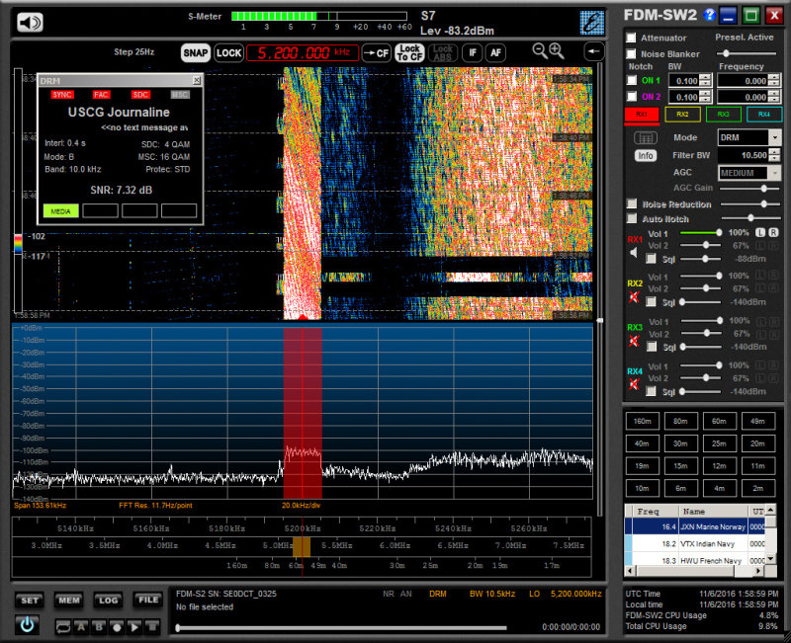Viewport: 791px width, 643px height.
Task: Mute audio with the speaker icon
Action: click(x=30, y=23)
